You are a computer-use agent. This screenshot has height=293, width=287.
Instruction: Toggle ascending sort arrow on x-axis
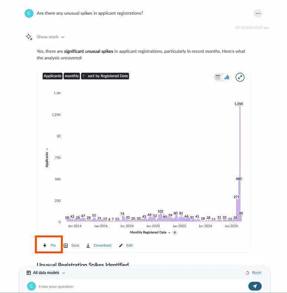pyautogui.click(x=175, y=233)
